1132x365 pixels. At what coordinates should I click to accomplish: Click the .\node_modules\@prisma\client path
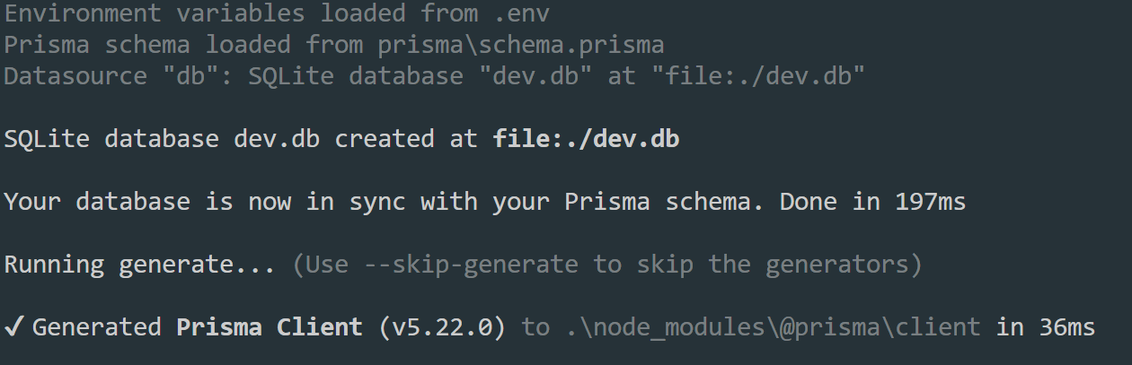point(773,327)
